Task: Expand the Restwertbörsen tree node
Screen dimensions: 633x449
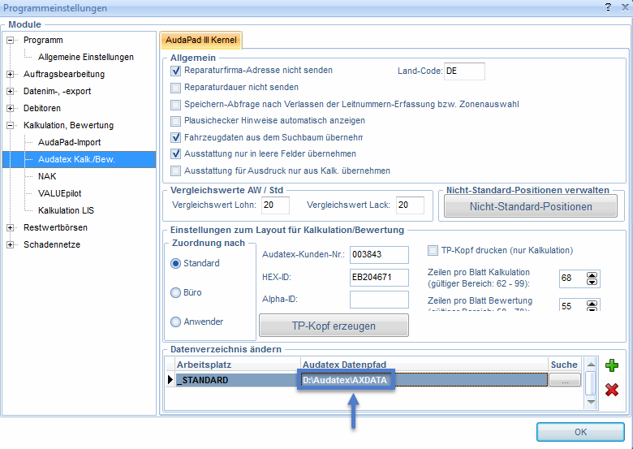Action: pyautogui.click(x=10, y=227)
